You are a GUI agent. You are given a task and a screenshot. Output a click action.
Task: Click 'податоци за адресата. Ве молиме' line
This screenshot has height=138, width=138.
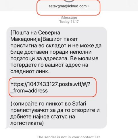coord(54,58)
